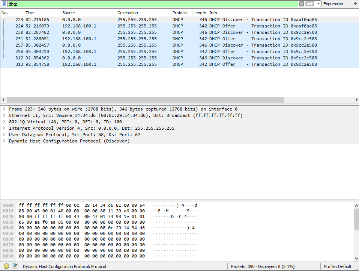Click the Expression... button
The width and height of the screenshot is (359, 271).
pyautogui.click(x=335, y=4)
